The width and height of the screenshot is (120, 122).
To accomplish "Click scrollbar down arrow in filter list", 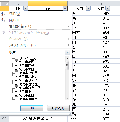I will click(x=67, y=98).
